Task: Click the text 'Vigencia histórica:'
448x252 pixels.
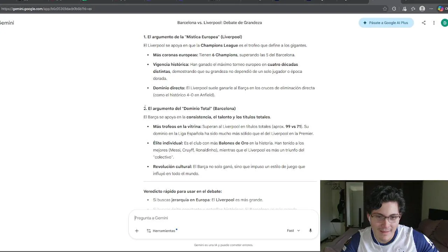Action: pos(171,64)
